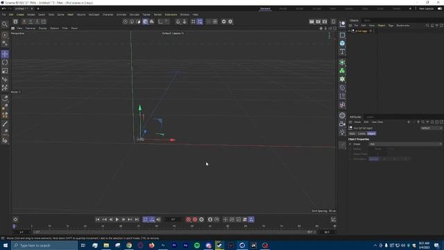Go to start of timeline
444x250 pixels.
pyautogui.click(x=98, y=219)
